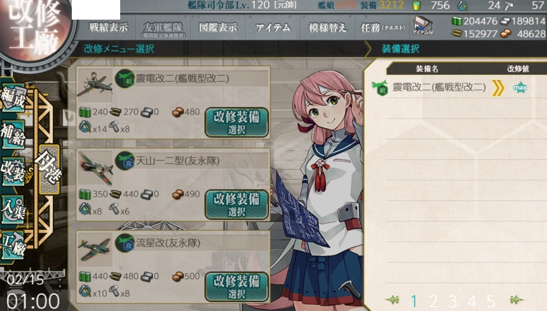The height and width of the screenshot is (311, 547).
Task: Select 改修装備 for 流星改(友永隊)
Action: click(237, 287)
